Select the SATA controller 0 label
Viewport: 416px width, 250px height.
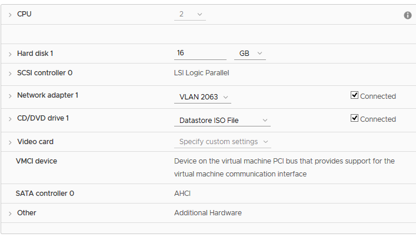(45, 194)
